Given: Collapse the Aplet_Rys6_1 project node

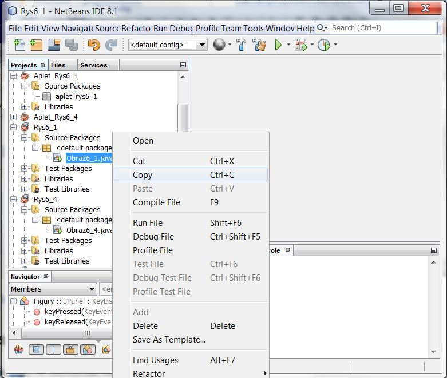Looking at the screenshot, I should [14, 75].
